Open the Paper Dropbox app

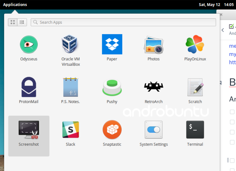tap(112, 44)
